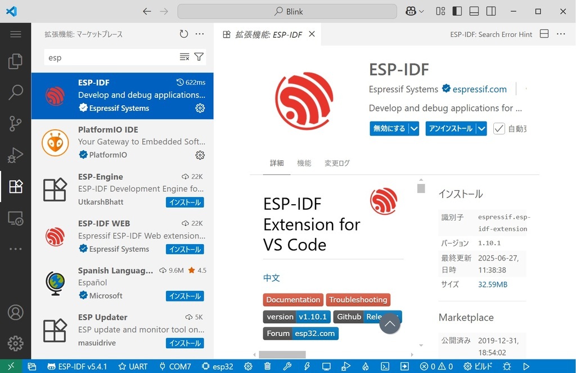Open the Troubleshooting tag link
Image resolution: width=576 pixels, height=373 pixels.
(358, 300)
